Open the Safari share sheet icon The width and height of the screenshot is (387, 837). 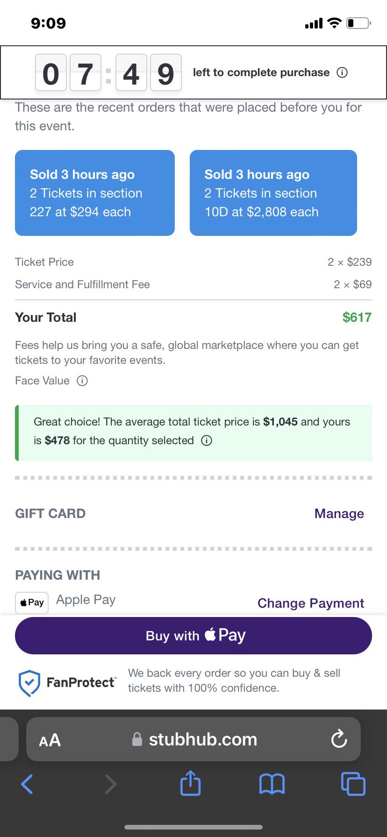190,784
